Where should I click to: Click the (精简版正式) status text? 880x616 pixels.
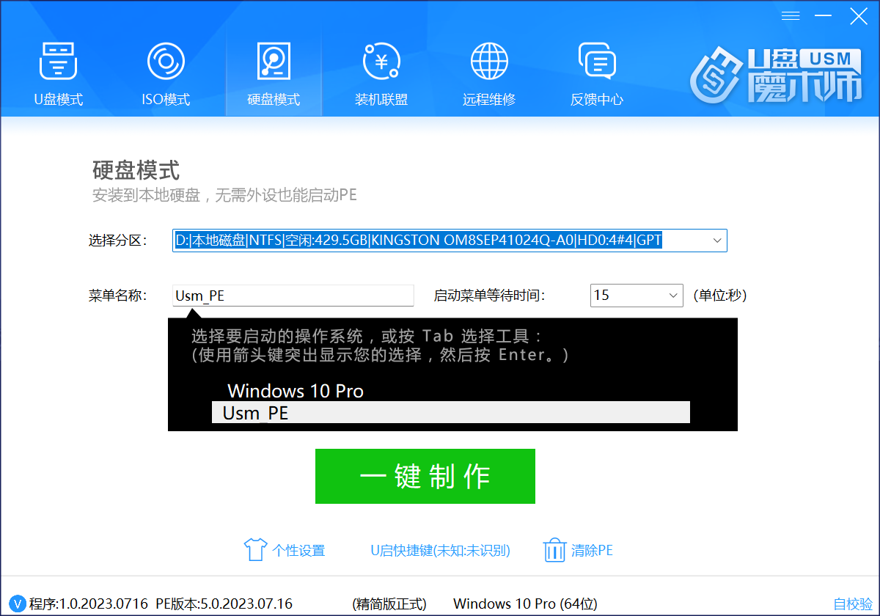pyautogui.click(x=389, y=604)
